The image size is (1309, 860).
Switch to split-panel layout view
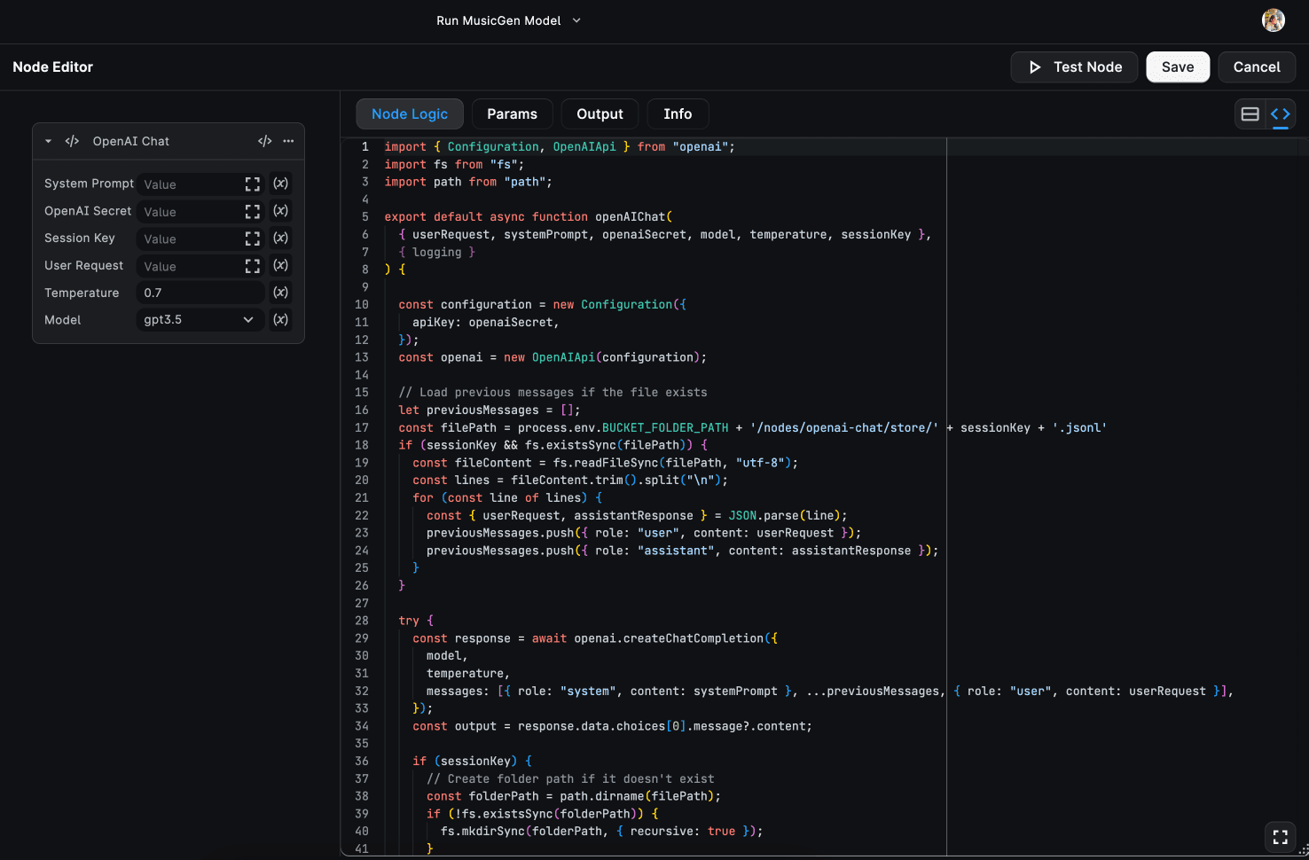click(1250, 113)
